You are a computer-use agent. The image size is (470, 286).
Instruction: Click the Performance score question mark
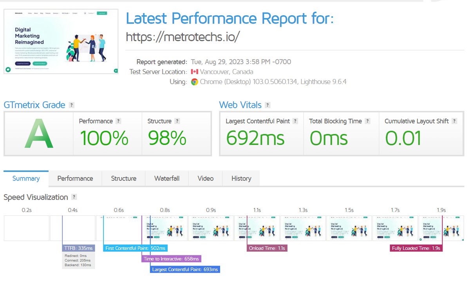pyautogui.click(x=118, y=121)
